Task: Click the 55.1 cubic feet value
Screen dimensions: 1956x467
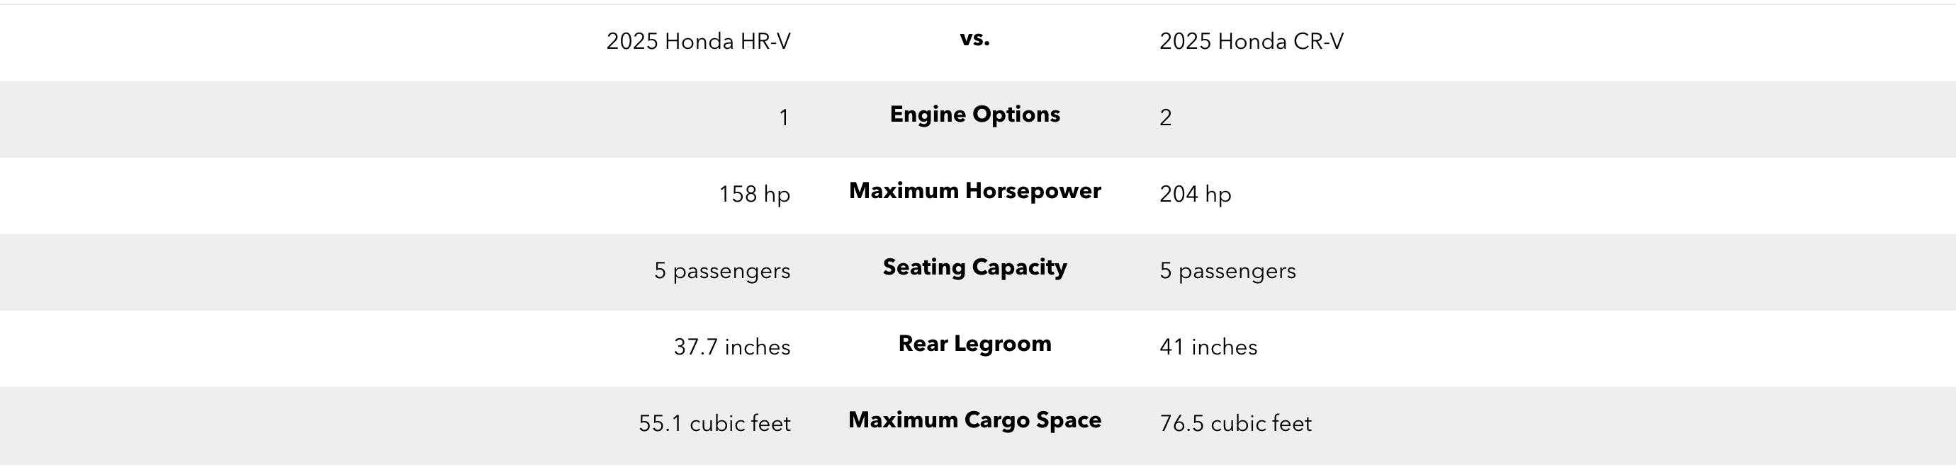Action: (714, 423)
